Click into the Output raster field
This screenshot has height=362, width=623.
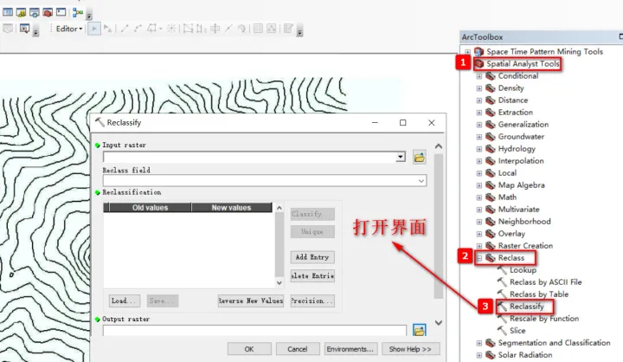point(254,330)
